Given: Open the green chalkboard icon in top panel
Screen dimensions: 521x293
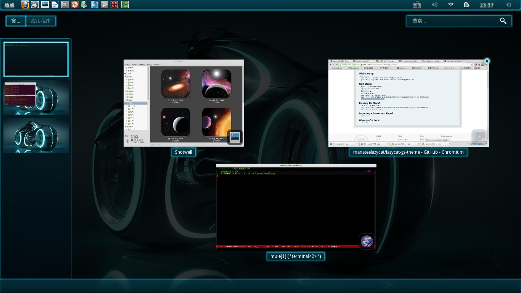Looking at the screenshot, I should point(125,5).
